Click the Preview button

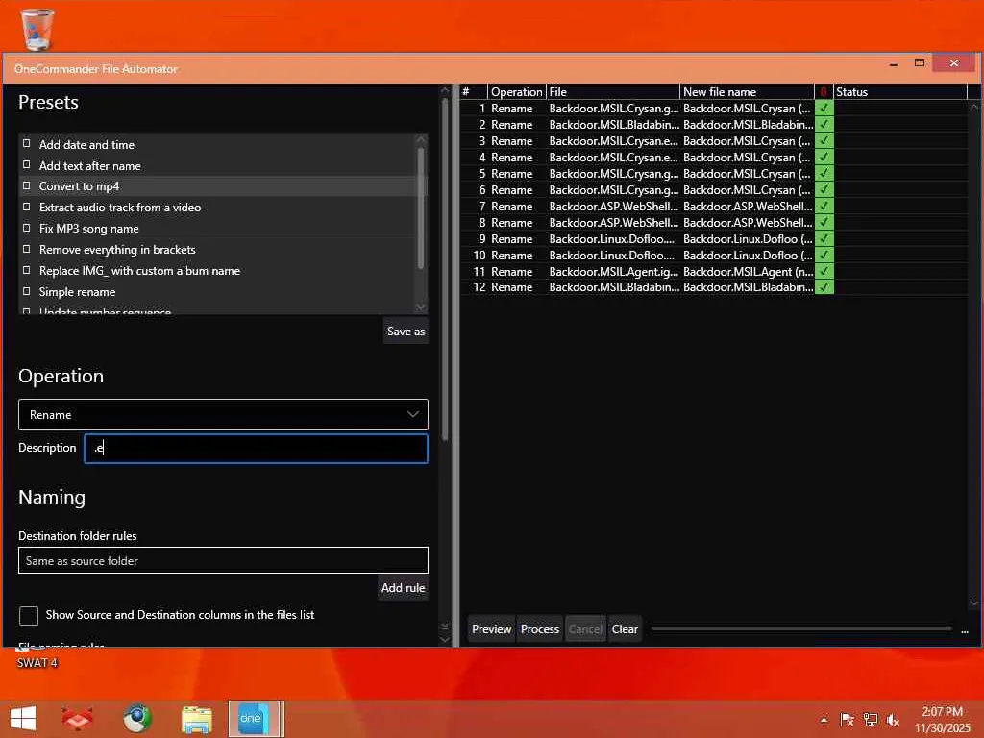coord(491,628)
